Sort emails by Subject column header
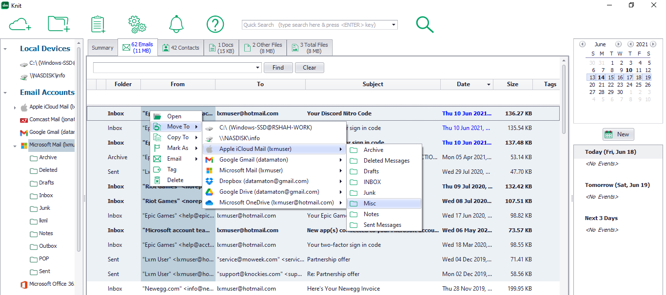Viewport: 666px width, 295px height. tap(373, 84)
